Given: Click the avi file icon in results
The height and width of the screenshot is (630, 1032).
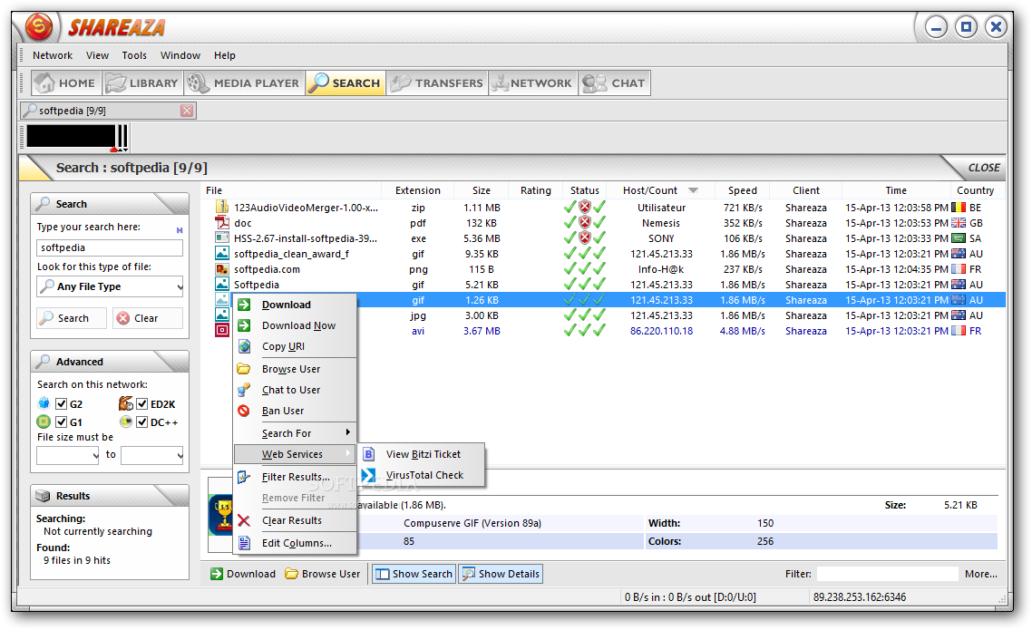Looking at the screenshot, I should coord(222,330).
